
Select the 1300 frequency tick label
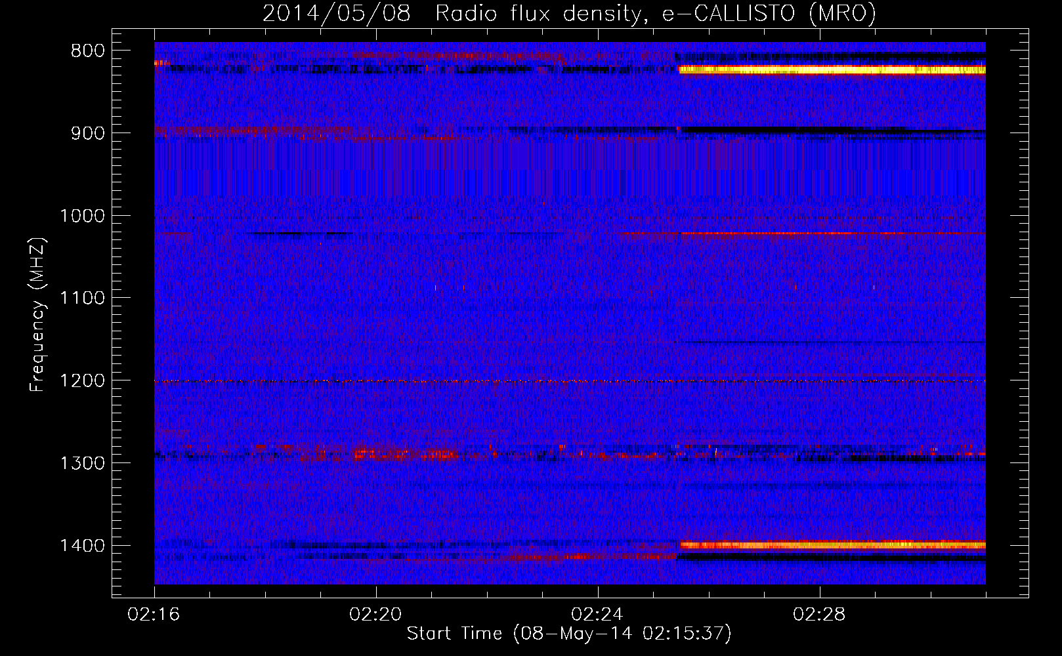[82, 463]
